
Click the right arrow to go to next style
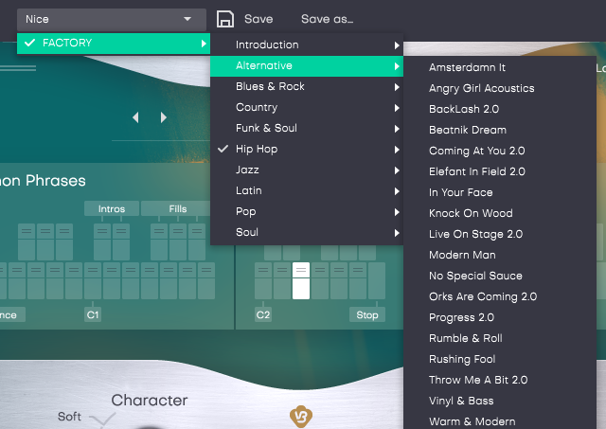164,117
